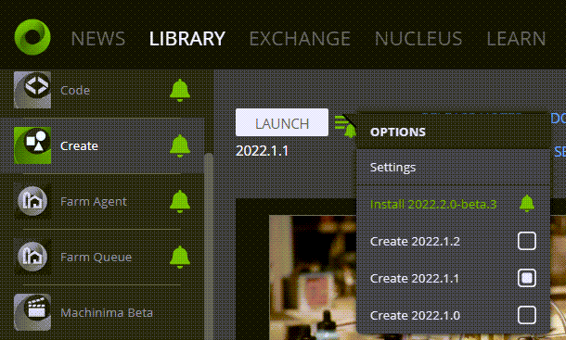Open the NEWS tab
This screenshot has width=566, height=340.
98,39
